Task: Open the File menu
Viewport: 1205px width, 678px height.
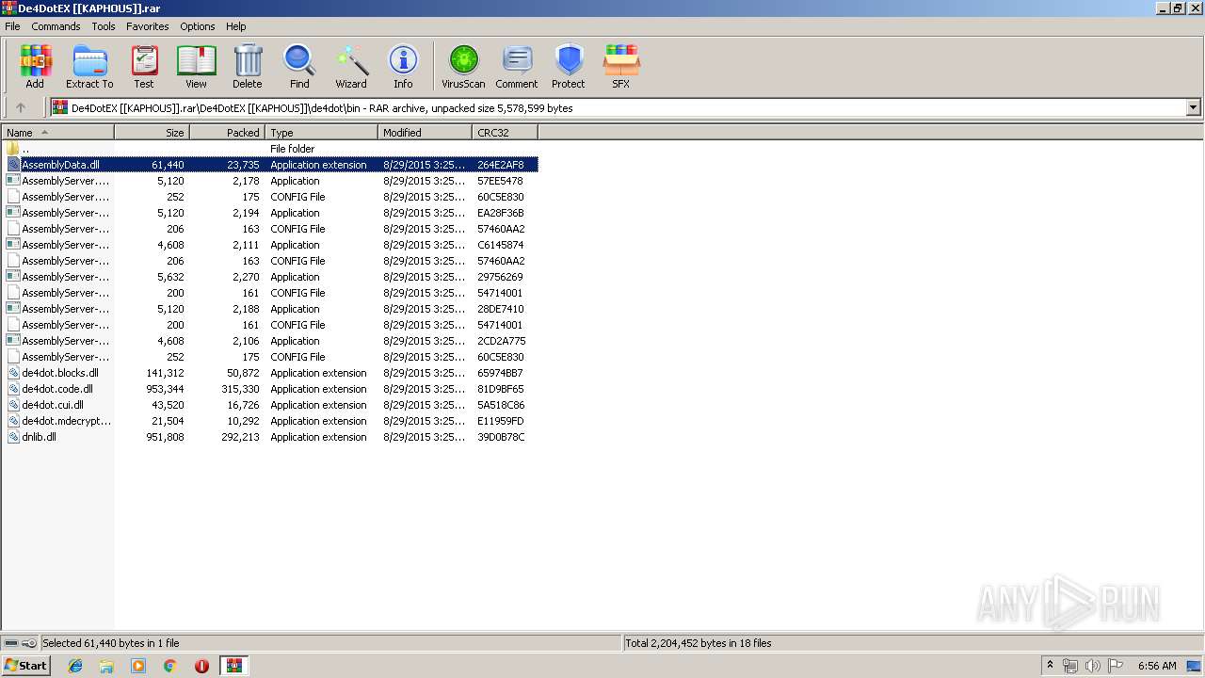Action: coord(12,26)
